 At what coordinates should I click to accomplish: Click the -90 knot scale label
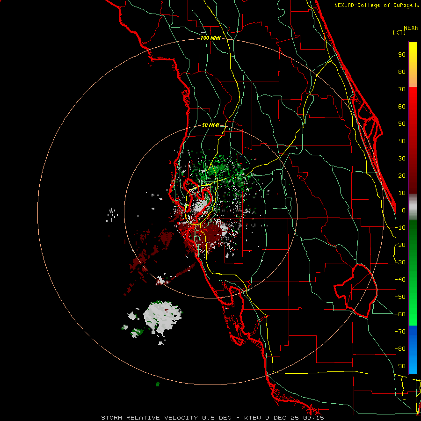[x=400, y=366]
